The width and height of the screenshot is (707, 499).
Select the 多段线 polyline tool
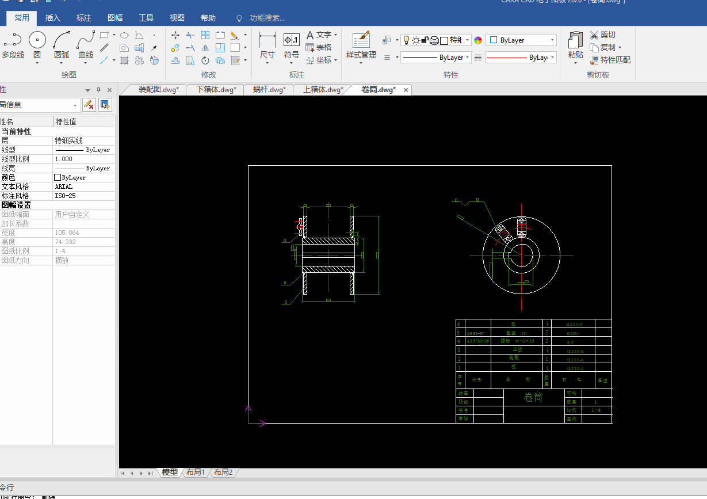pos(12,45)
